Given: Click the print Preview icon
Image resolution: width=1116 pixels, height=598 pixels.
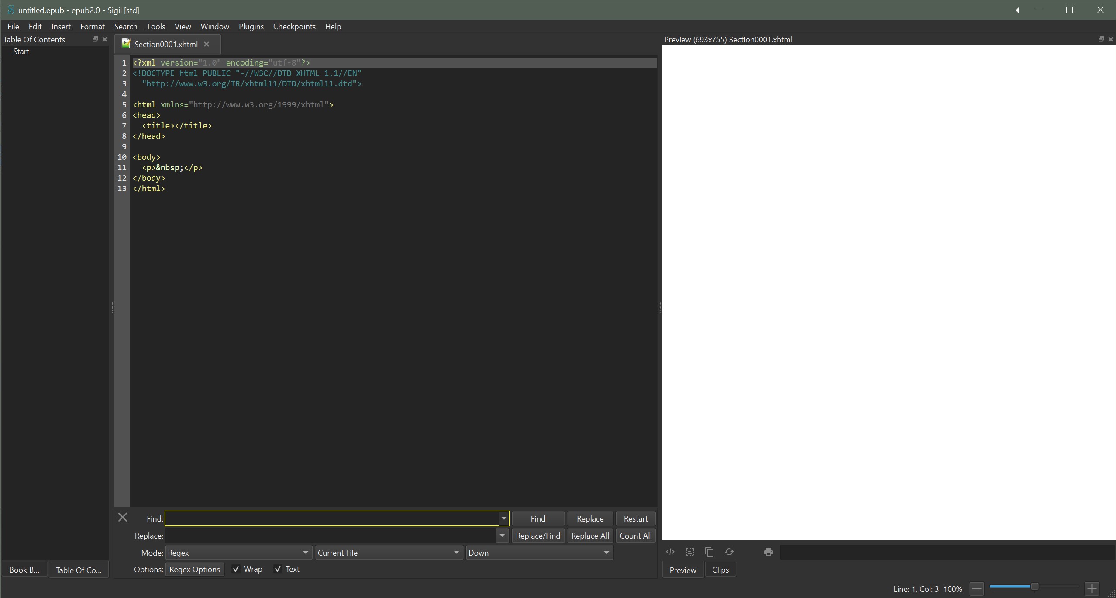Looking at the screenshot, I should [768, 552].
